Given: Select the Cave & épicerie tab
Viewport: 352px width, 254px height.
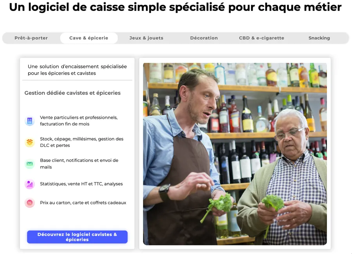Looking at the screenshot, I should click(89, 38).
